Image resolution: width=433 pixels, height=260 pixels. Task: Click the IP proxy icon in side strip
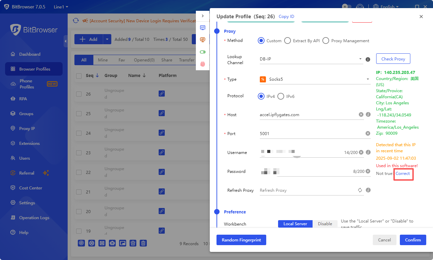(203, 40)
